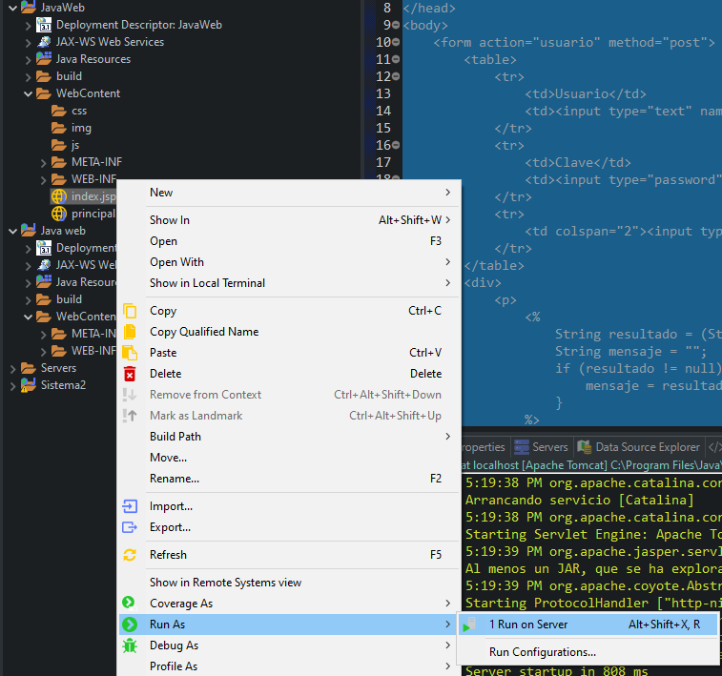Screen dimensions: 722x676
Task: Click the Run on Server icon
Action: click(469, 625)
